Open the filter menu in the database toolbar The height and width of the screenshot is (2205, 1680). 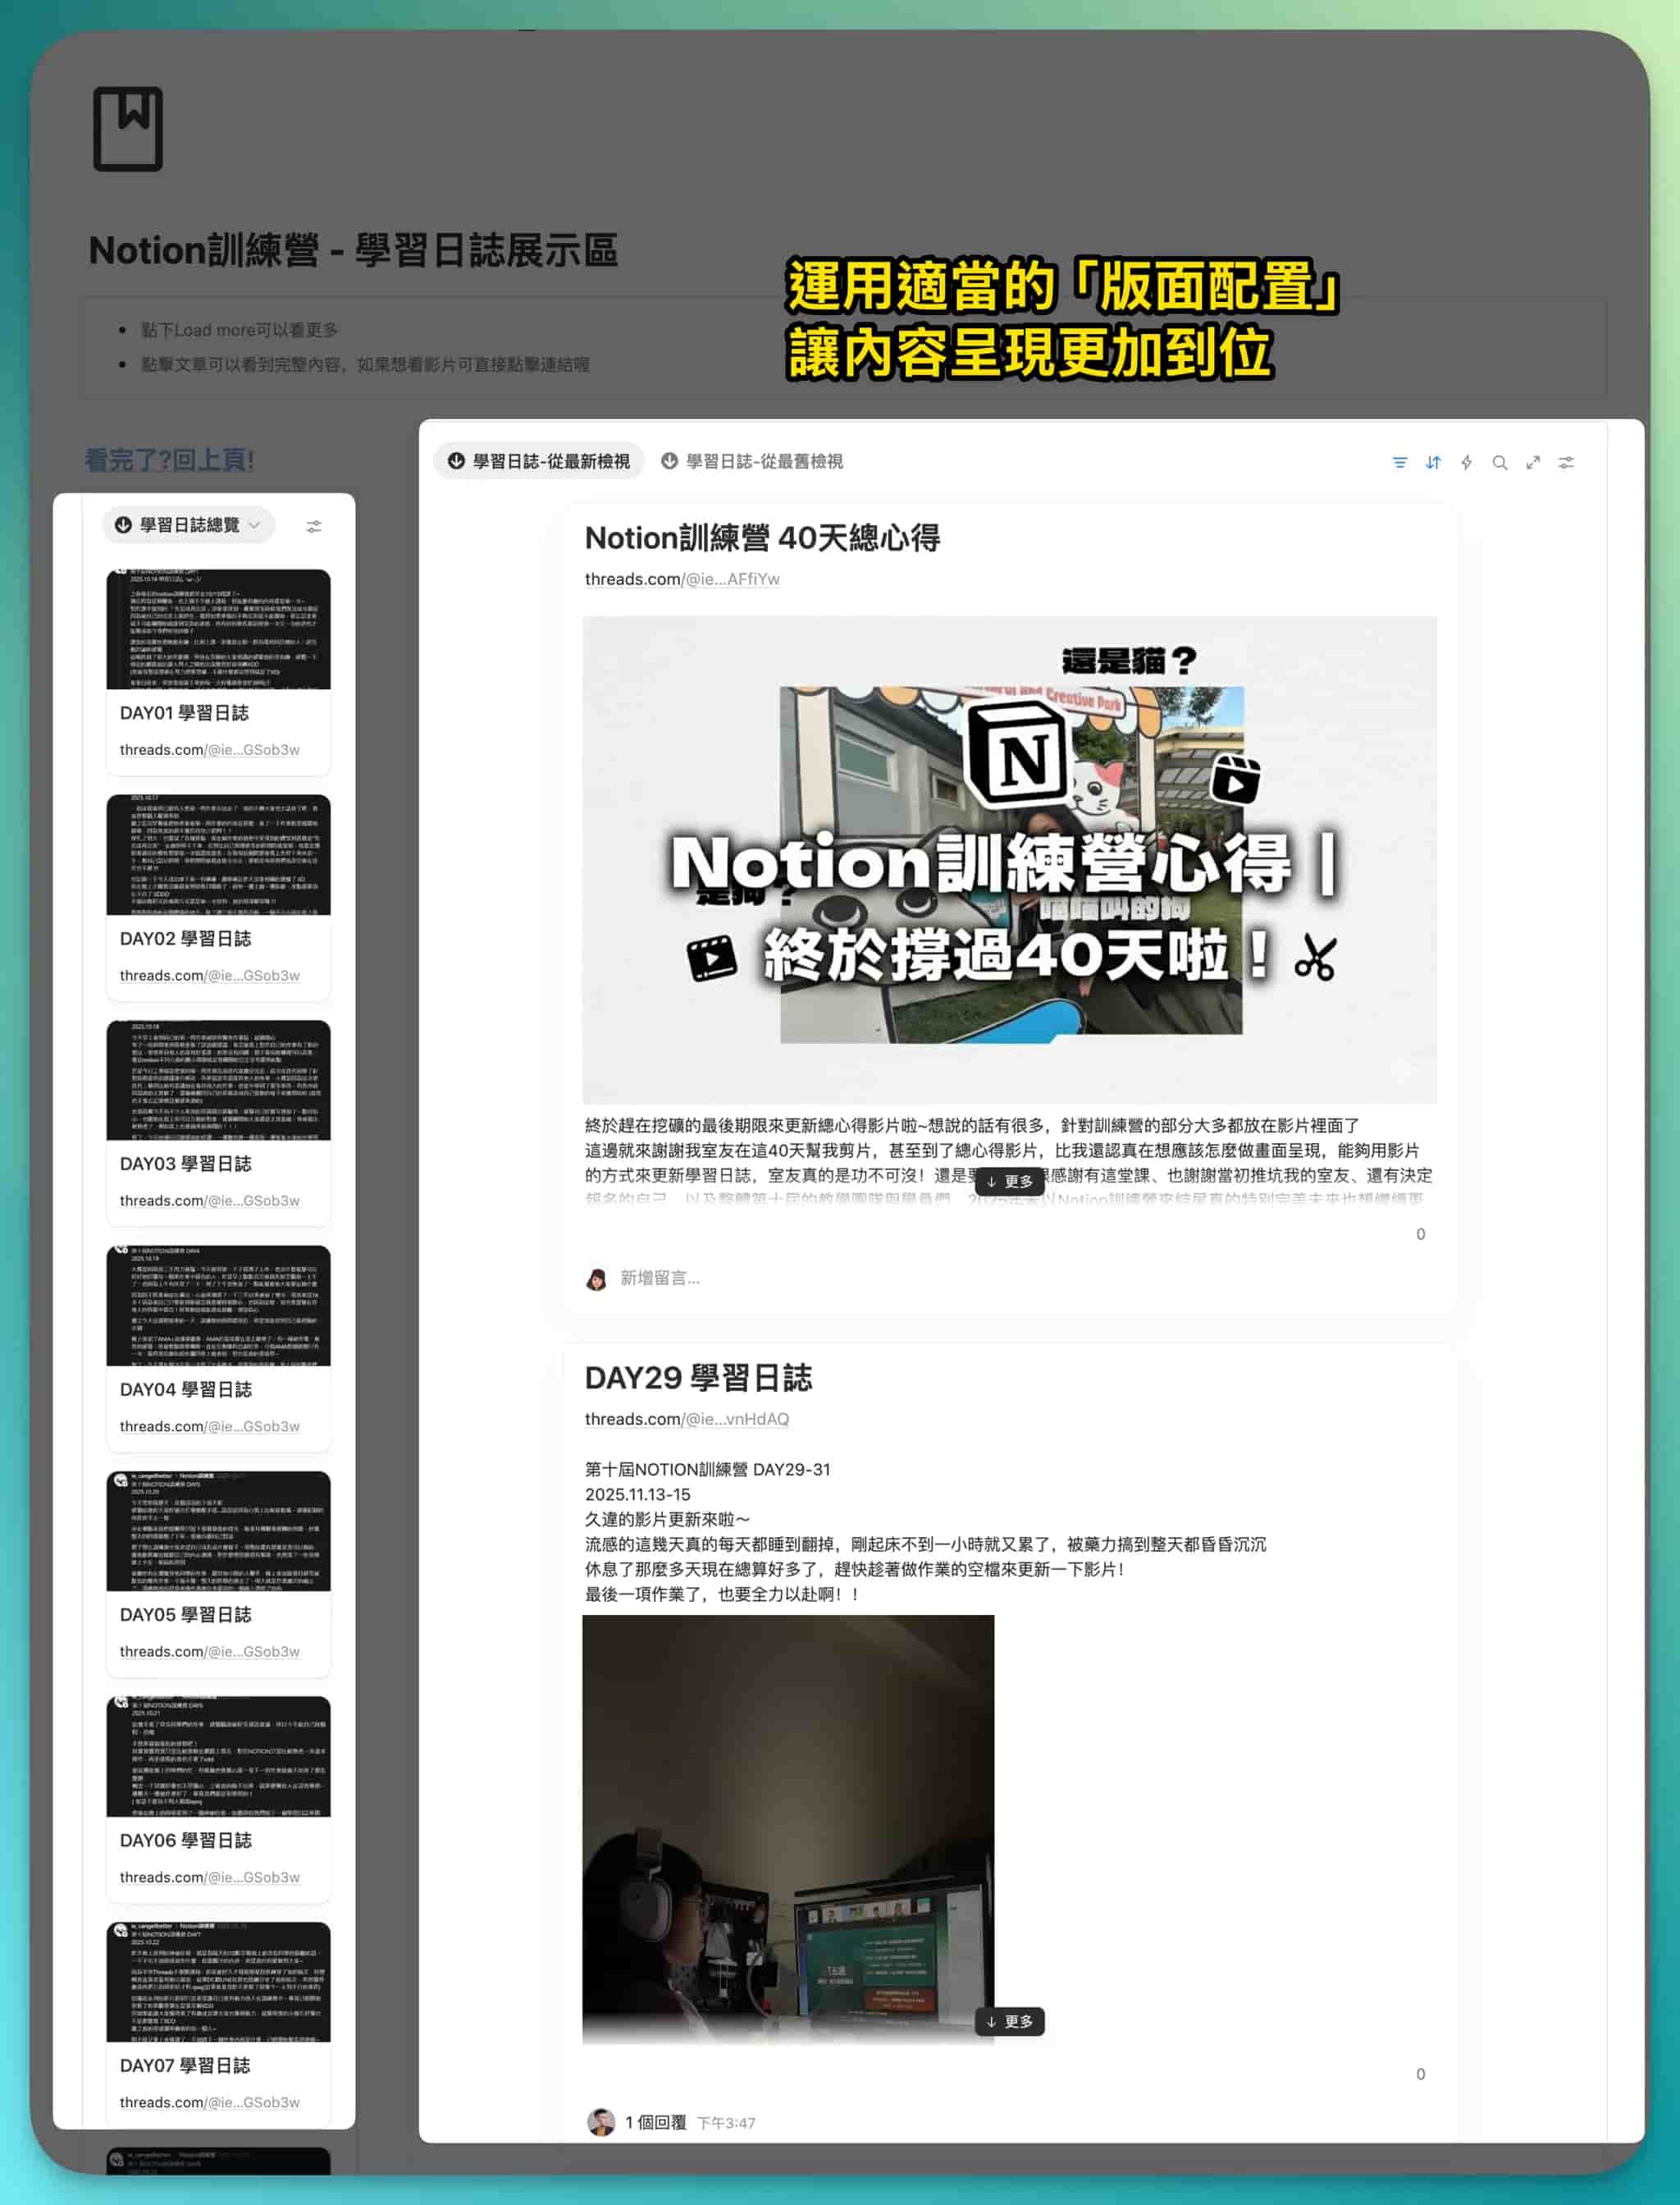pos(1399,462)
